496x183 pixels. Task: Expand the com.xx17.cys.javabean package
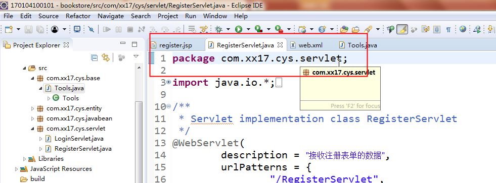pos(32,118)
